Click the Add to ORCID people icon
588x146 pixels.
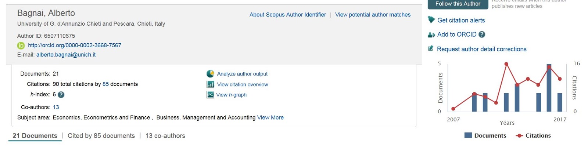[x=431, y=34]
